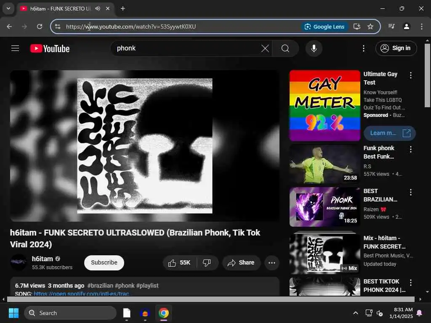Click the horizontal scrollbar at bottom

click(x=211, y=299)
